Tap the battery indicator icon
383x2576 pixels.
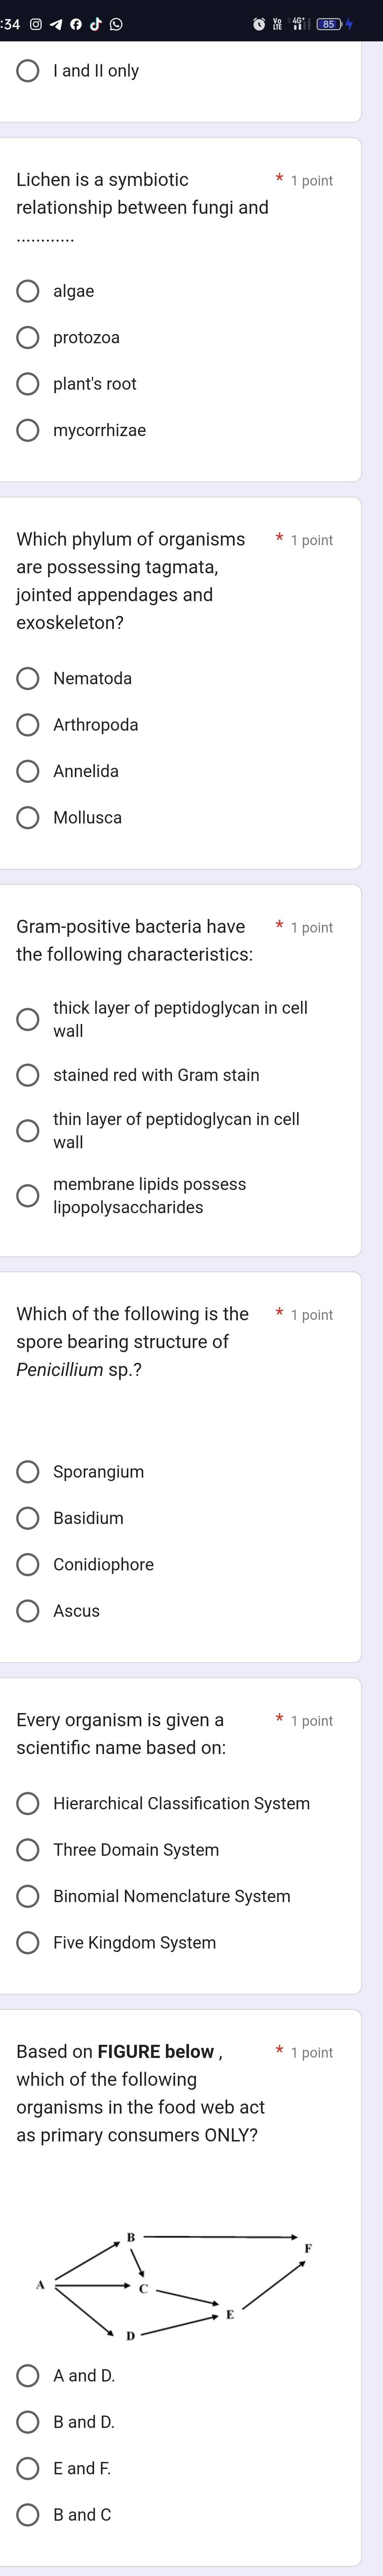coord(330,24)
